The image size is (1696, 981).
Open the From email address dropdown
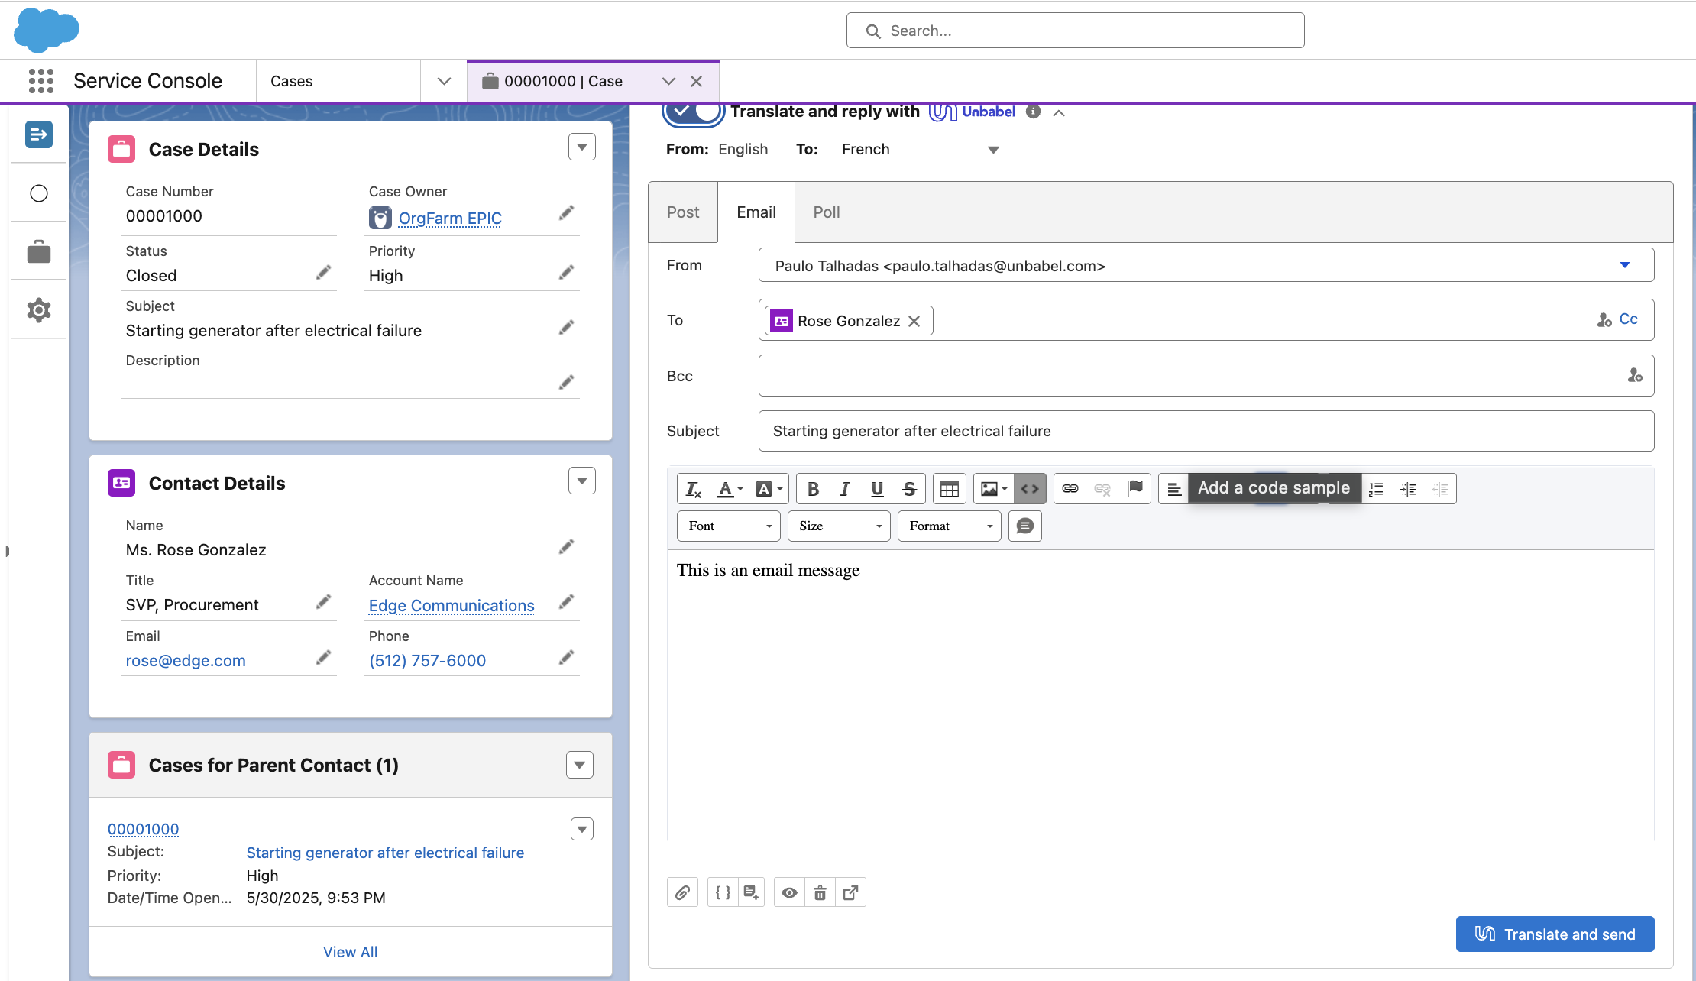pyautogui.click(x=1206, y=265)
